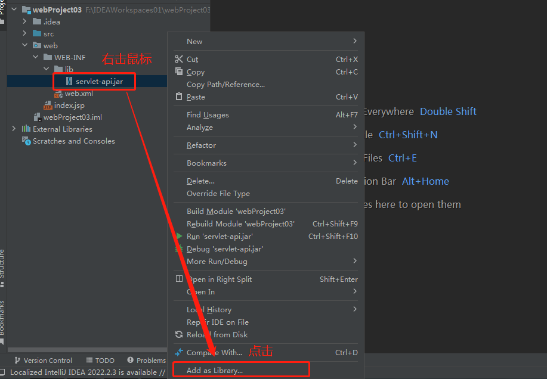Click the Compare With icon
Image resolution: width=547 pixels, height=379 pixels.
point(179,352)
